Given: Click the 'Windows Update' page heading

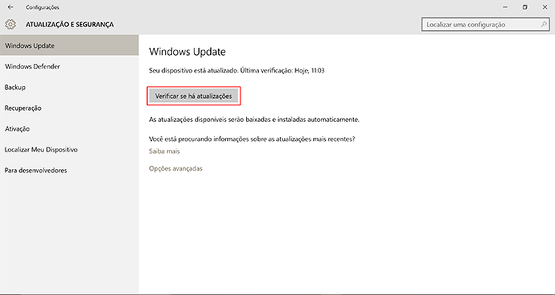Looking at the screenshot, I should point(187,52).
